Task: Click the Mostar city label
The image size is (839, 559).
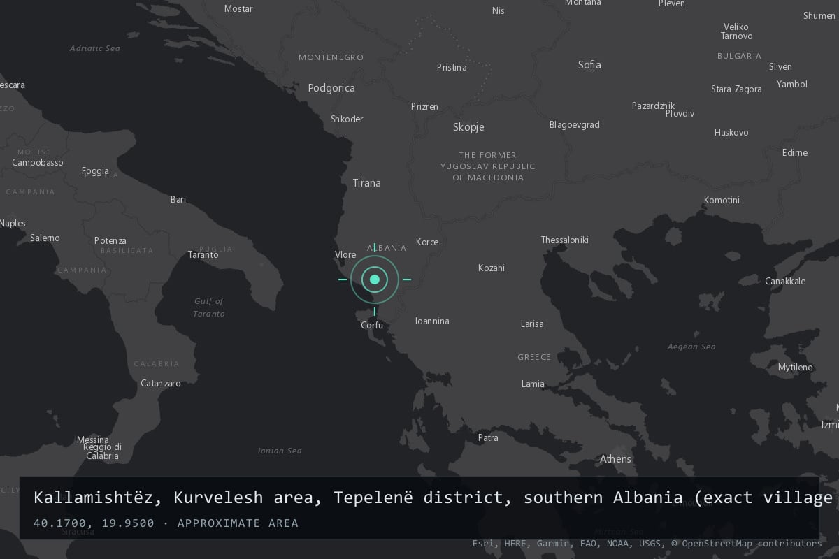Action: 238,9
